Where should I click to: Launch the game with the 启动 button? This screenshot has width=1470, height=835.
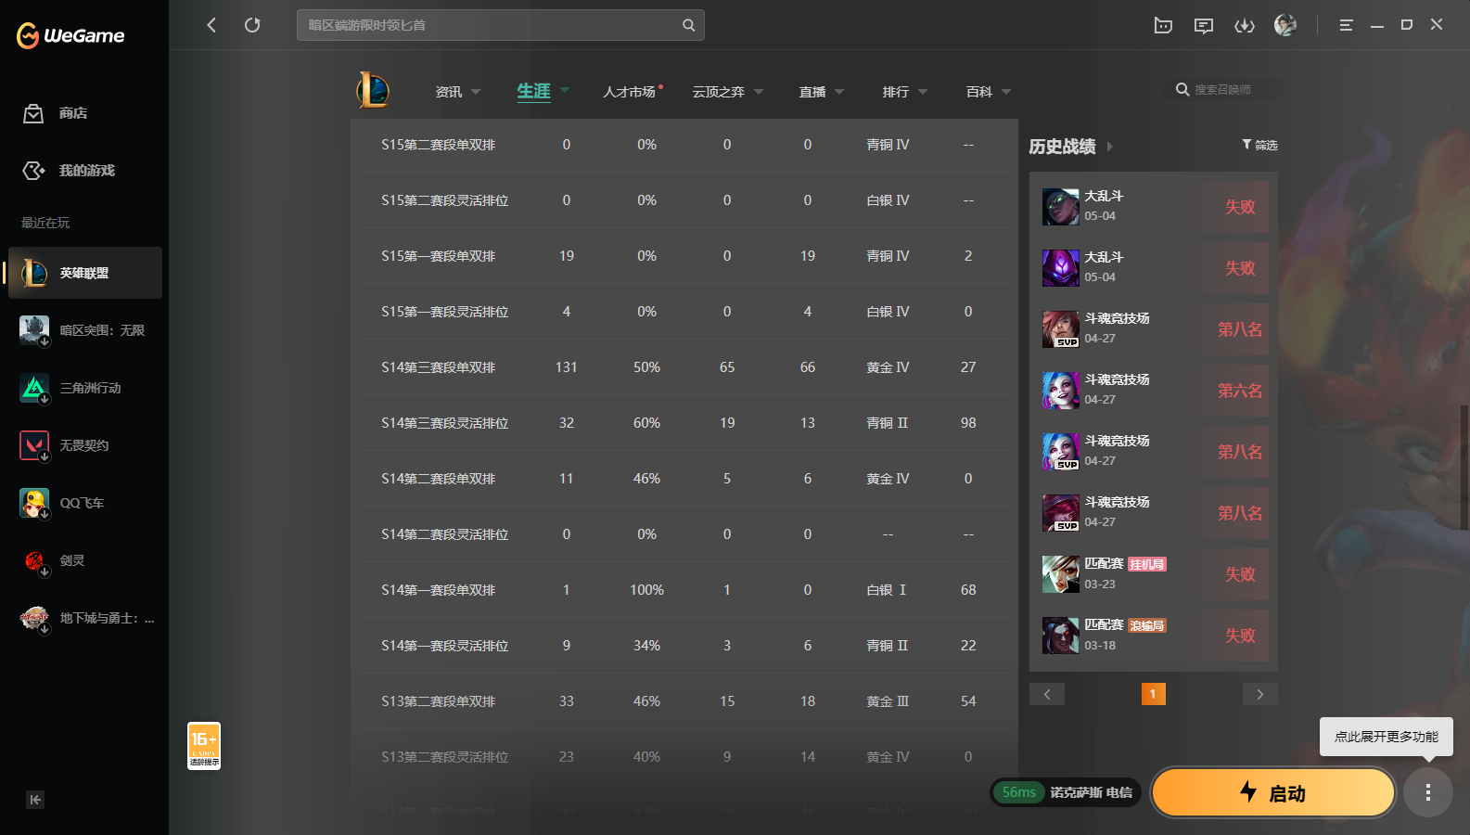coord(1273,792)
